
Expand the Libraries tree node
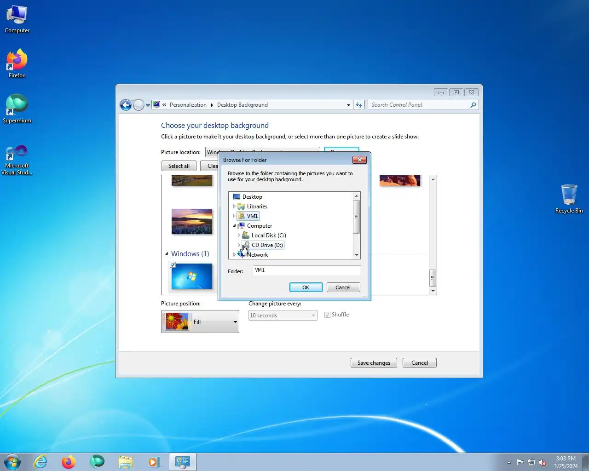click(234, 207)
